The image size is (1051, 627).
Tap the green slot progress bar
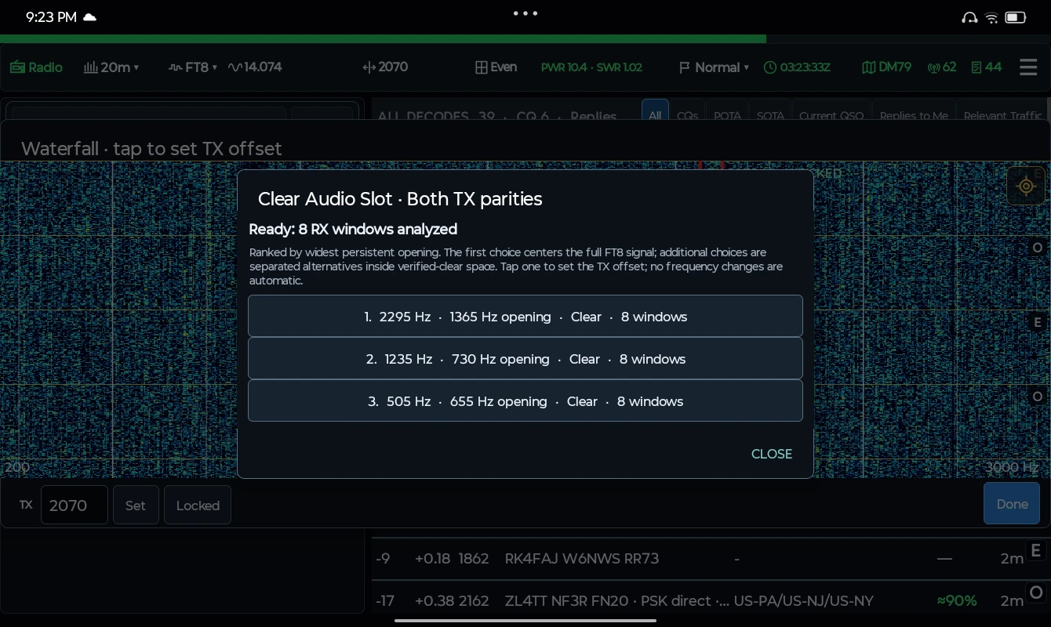[383, 38]
